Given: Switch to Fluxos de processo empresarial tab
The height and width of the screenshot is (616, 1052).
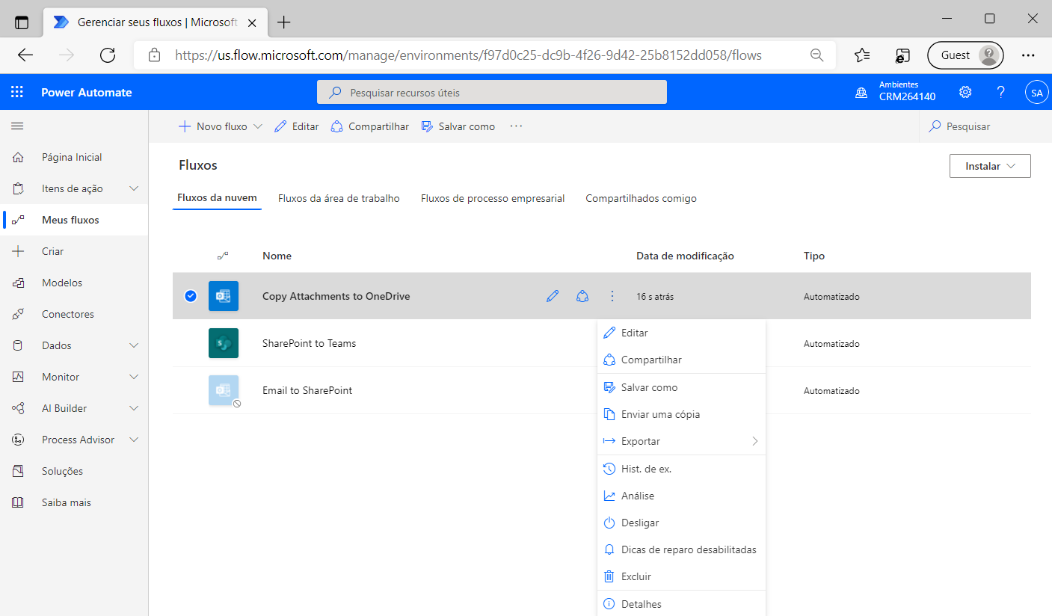Looking at the screenshot, I should (x=493, y=198).
